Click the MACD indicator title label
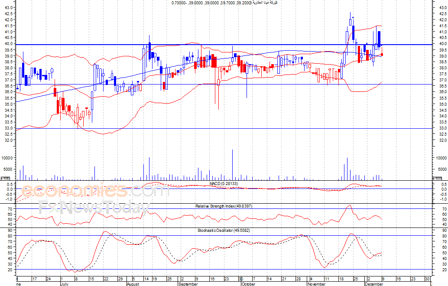The width and height of the screenshot is (448, 286). pyautogui.click(x=224, y=184)
